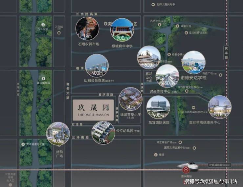This screenshot has width=243, height=187.
Task: Click the 石泾路 road label
Action: pos(77,124)
